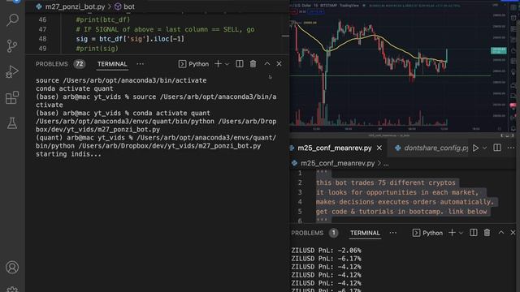This screenshot has height=292, width=520.
Task: Select the TERMINAL tab in left panel
Action: coord(112,64)
